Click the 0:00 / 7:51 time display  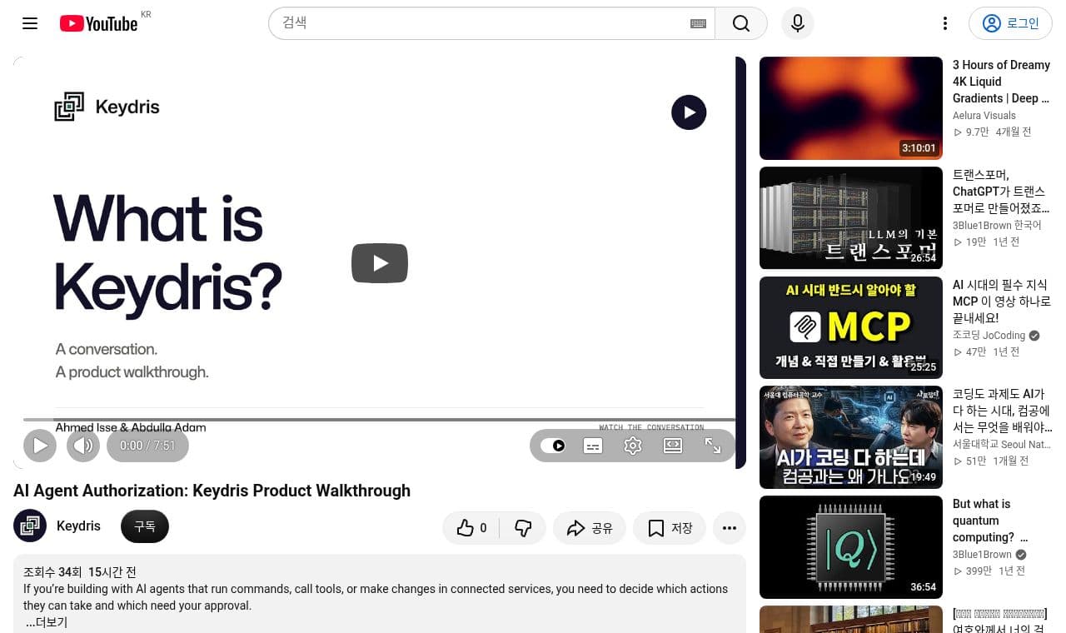coord(147,446)
